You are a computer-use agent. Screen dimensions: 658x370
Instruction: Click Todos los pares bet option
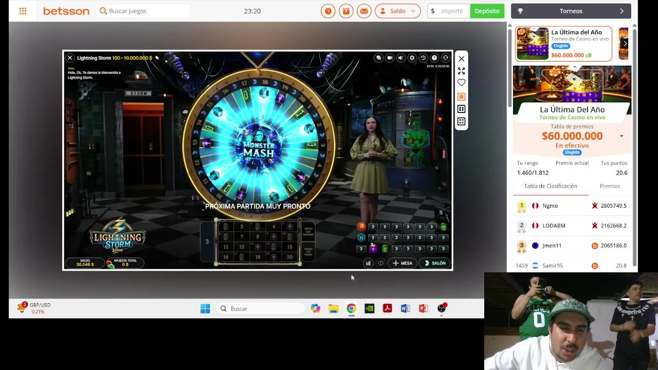click(308, 252)
